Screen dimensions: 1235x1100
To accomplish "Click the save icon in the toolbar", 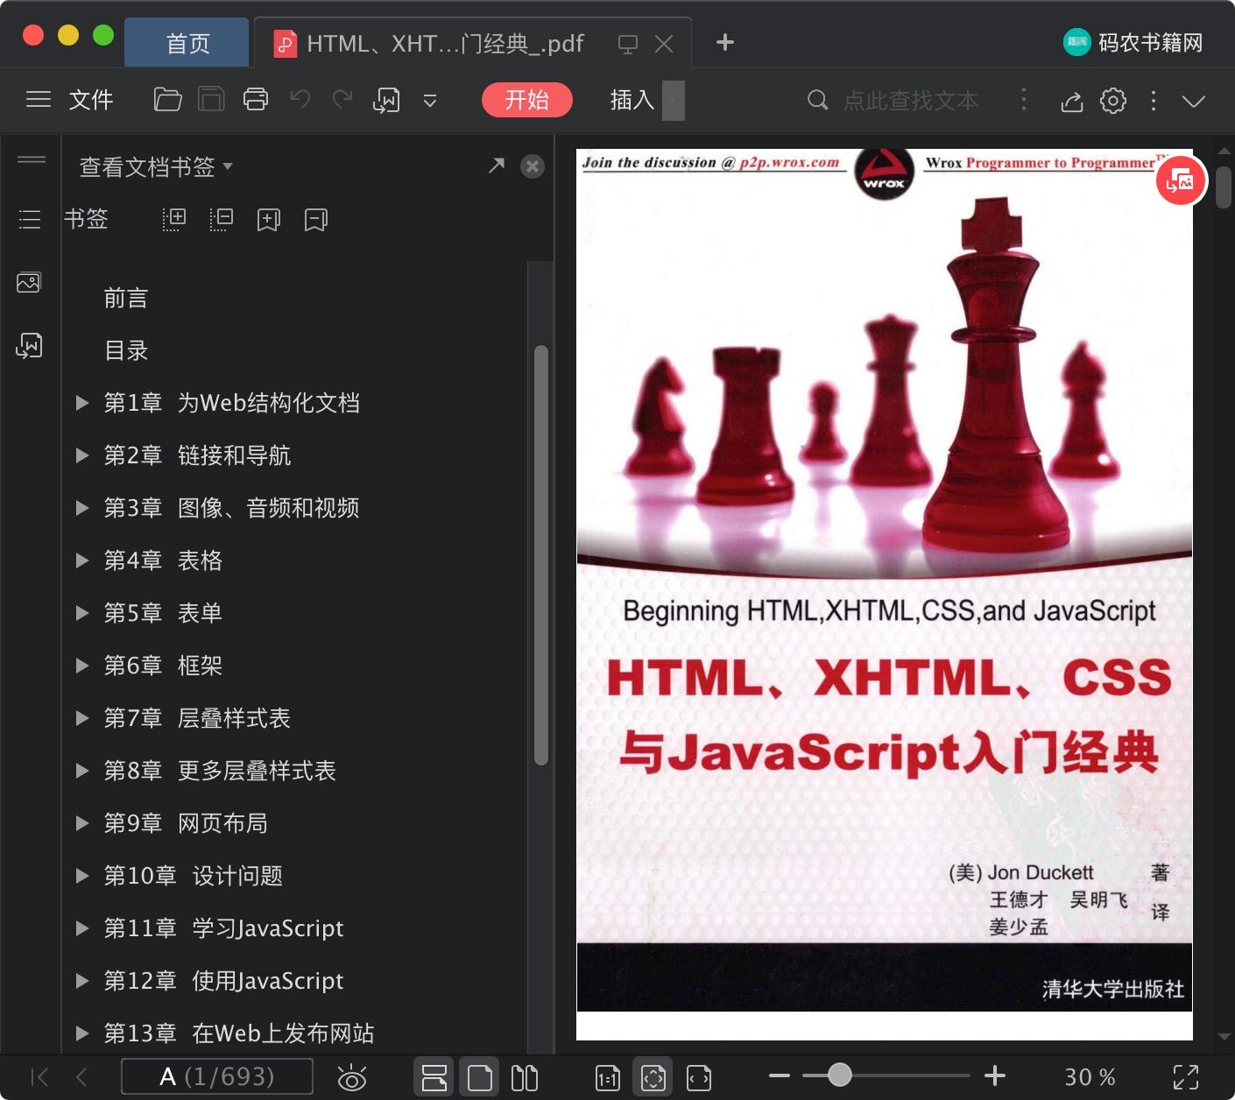I will pyautogui.click(x=211, y=100).
